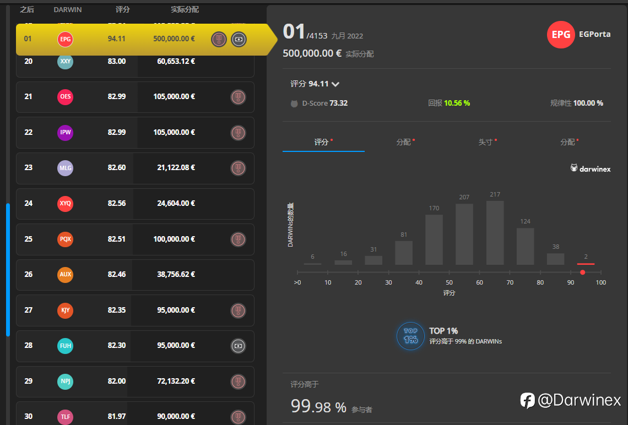Viewport: 628px width, 425px height.
Task: Sort by the 评分 column header
Action: click(122, 9)
